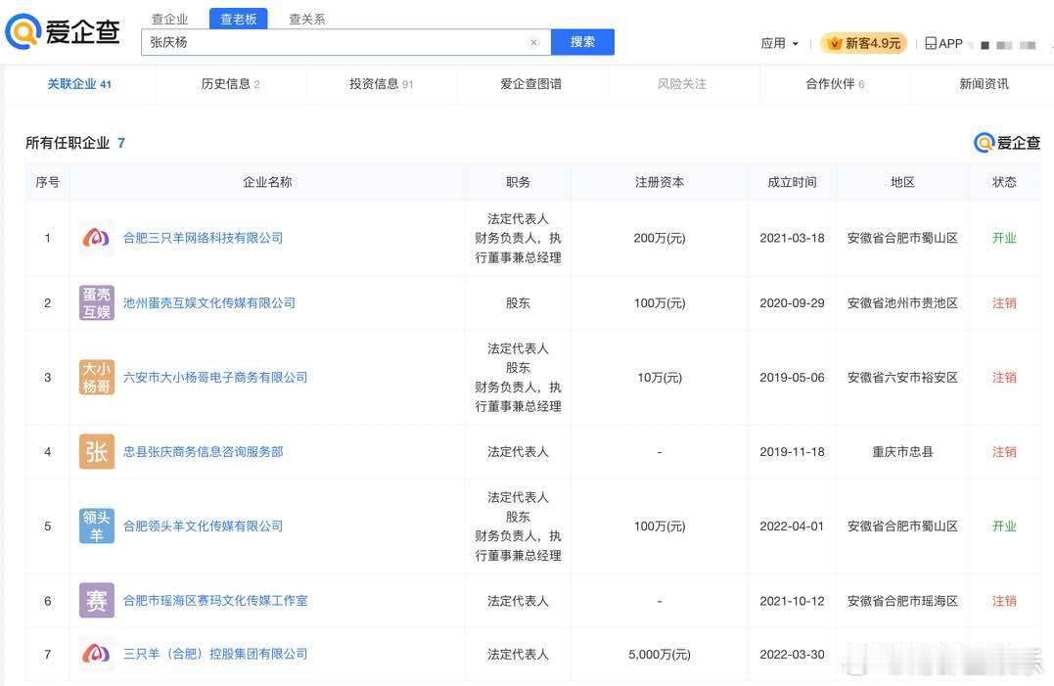Click 开业 status of 合肥领头羊文化传媒
The width and height of the screenshot is (1054, 686).
coord(1004,526)
